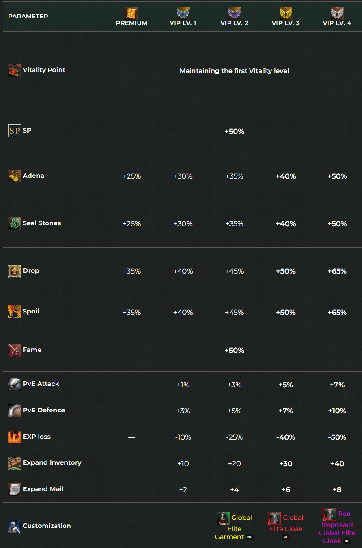Select the VIP Lv. 1 blue wings badge

[183, 13]
